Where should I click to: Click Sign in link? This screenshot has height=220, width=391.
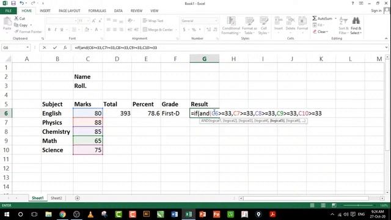coord(376,10)
